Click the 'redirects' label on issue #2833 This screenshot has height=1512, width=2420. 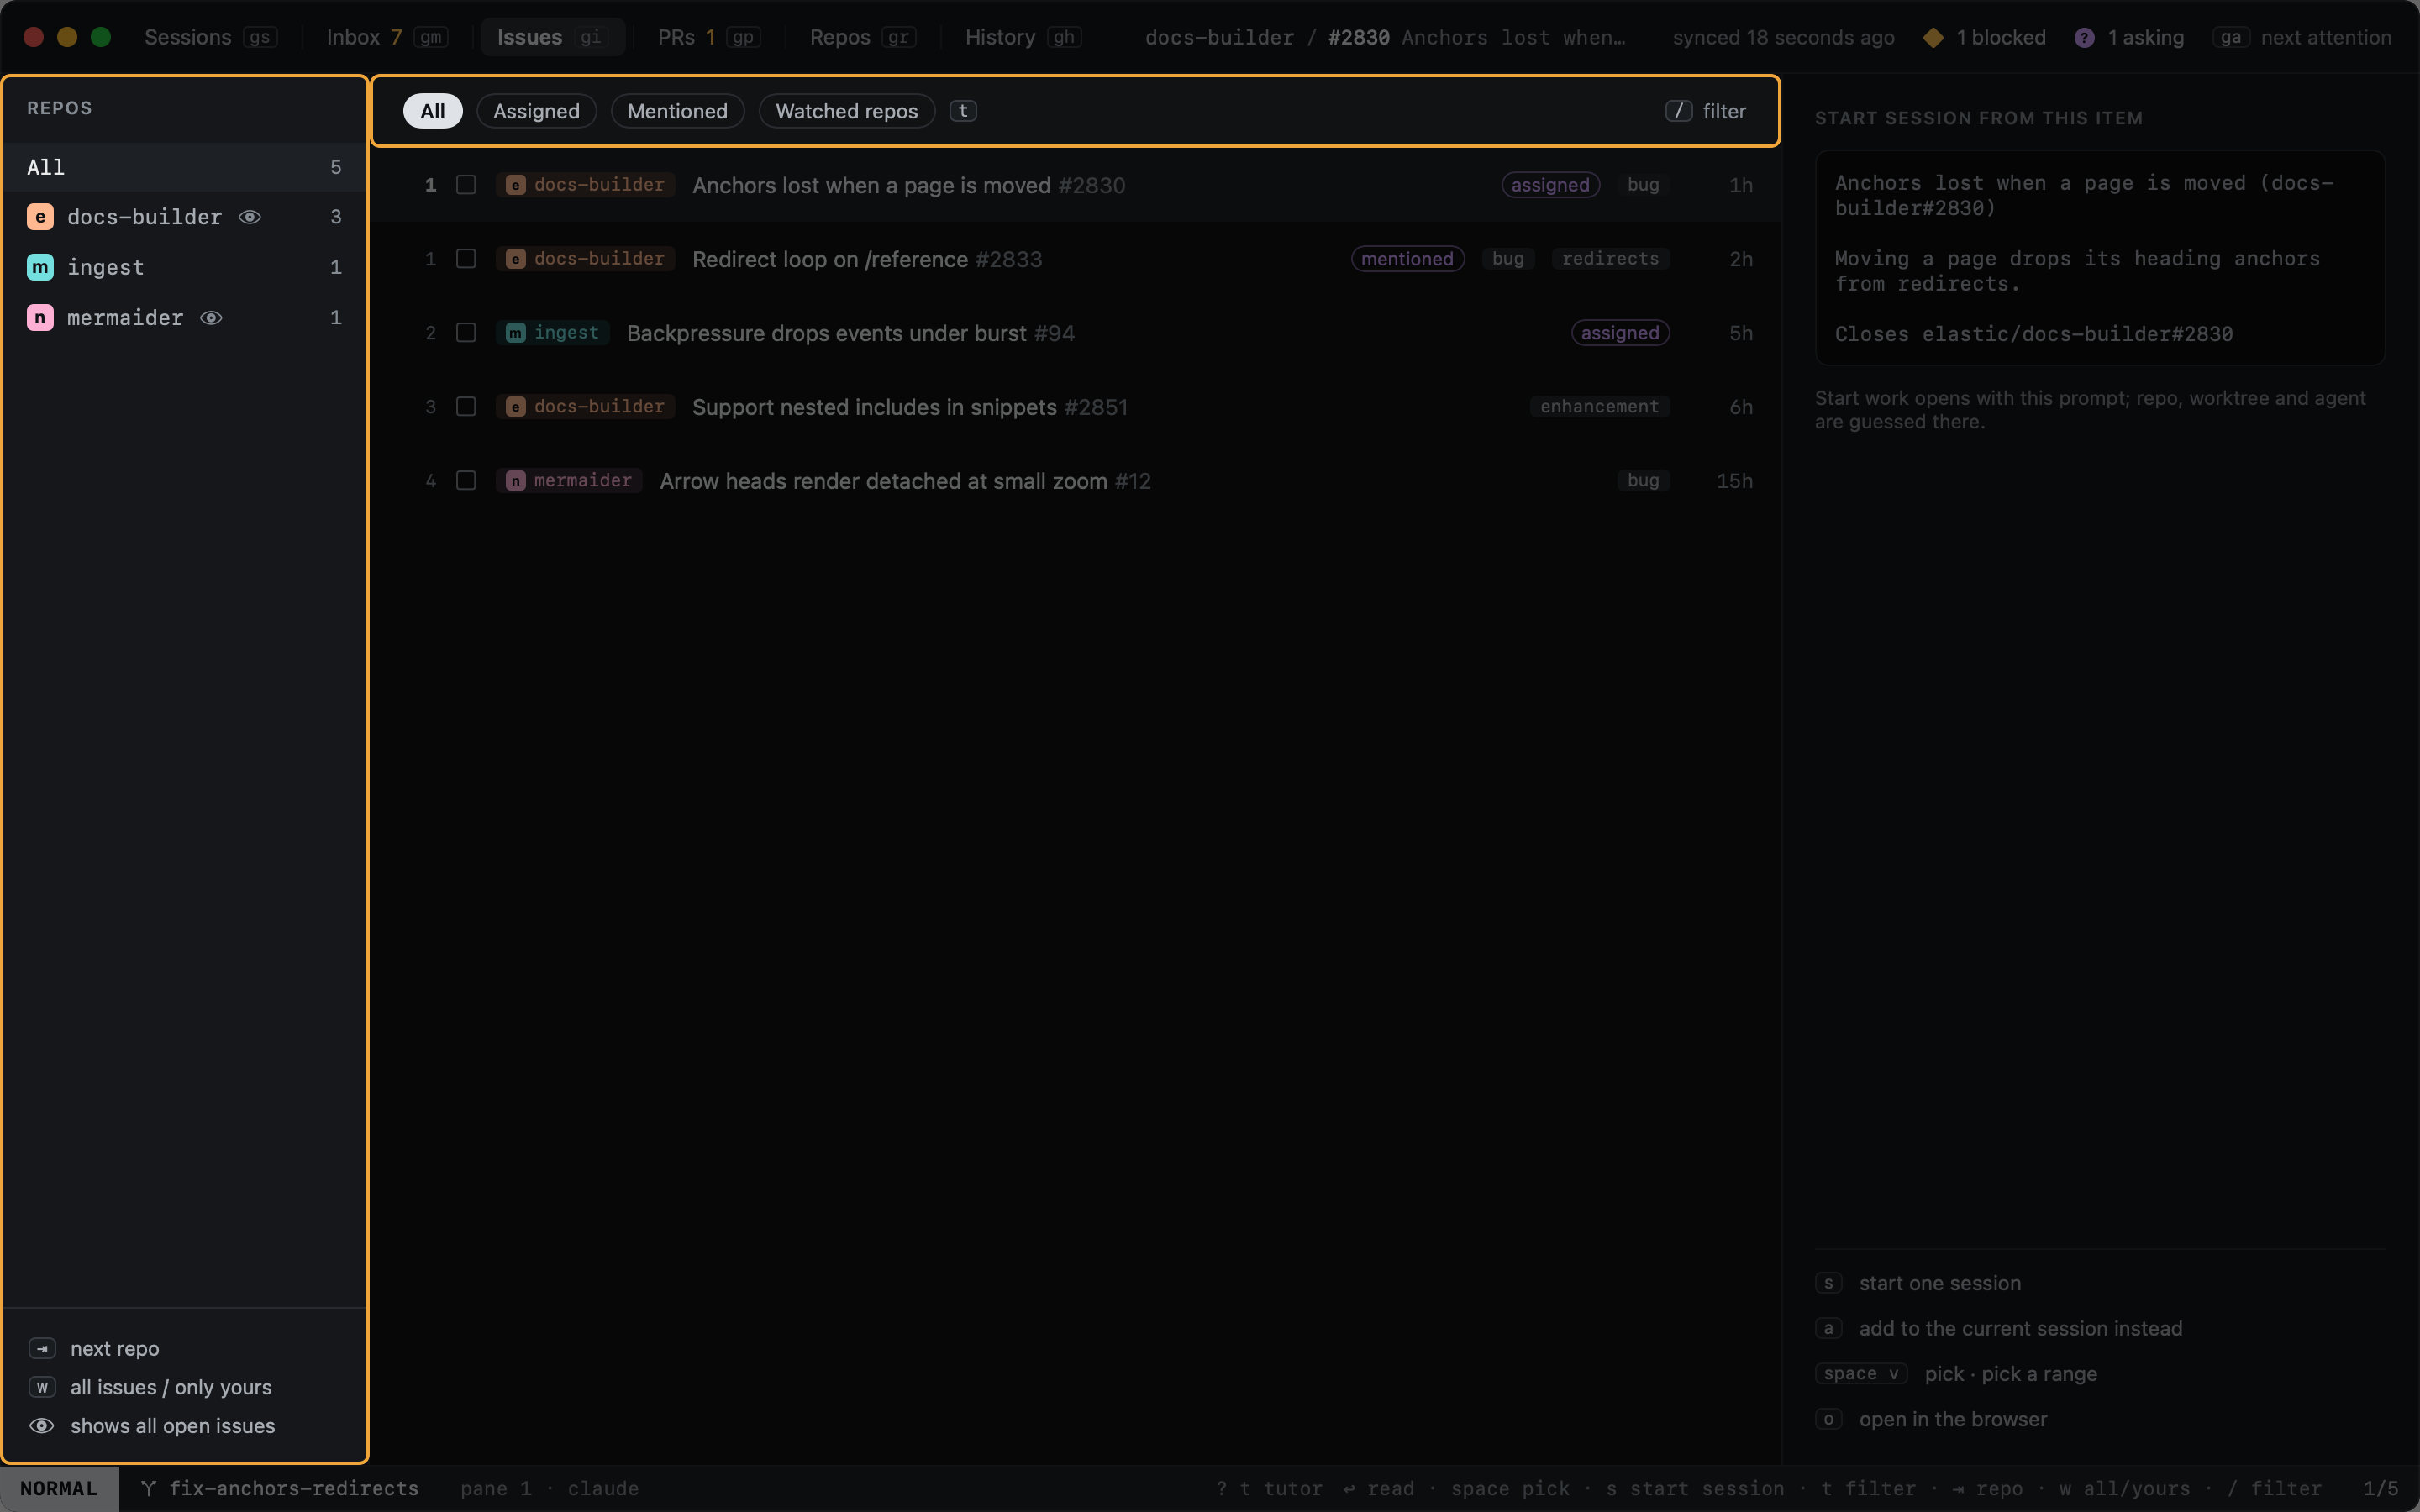1610,259
